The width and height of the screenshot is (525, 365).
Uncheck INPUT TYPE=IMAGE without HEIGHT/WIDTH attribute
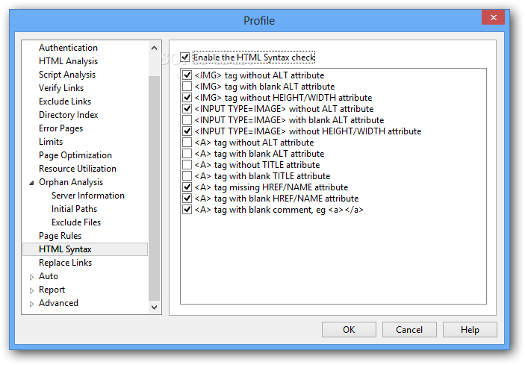click(x=187, y=131)
